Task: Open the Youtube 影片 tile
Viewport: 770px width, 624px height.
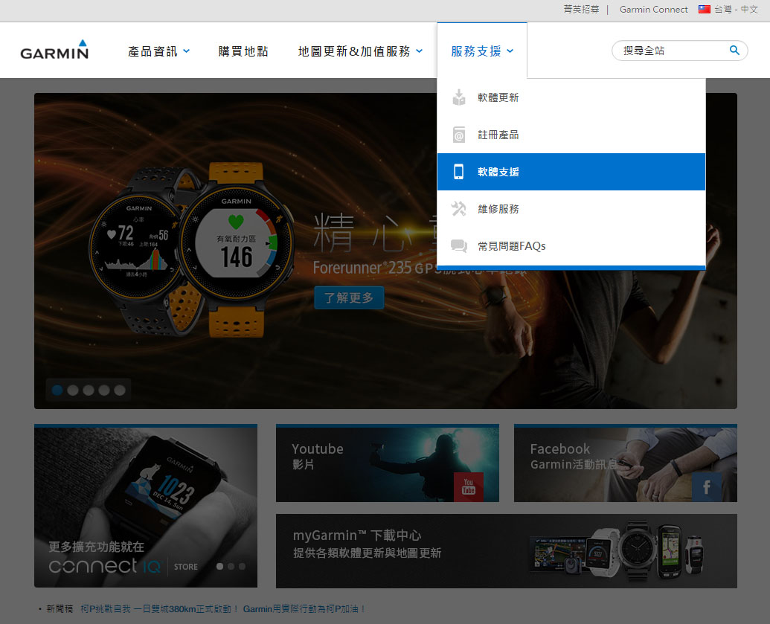Action: coord(388,463)
